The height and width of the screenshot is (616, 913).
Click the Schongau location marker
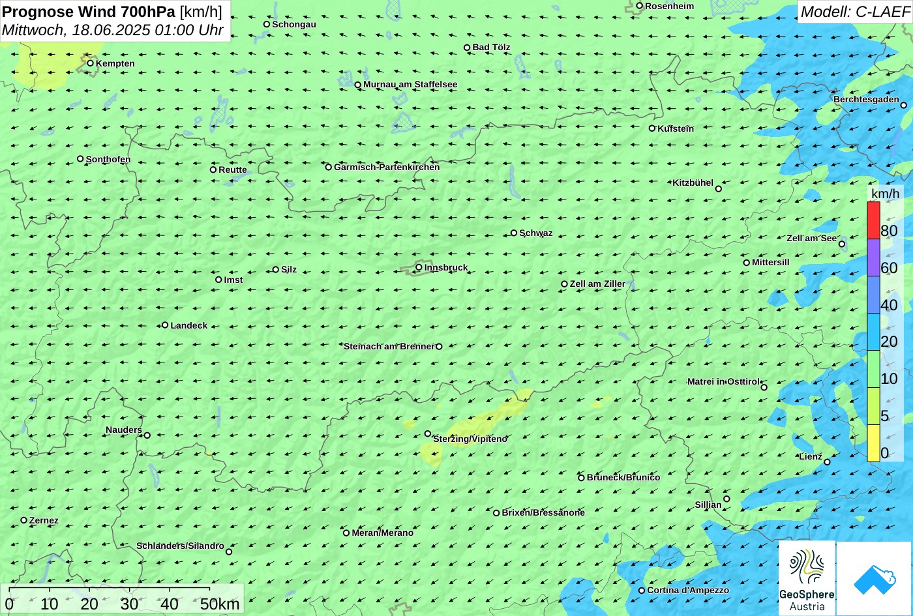click(x=267, y=24)
